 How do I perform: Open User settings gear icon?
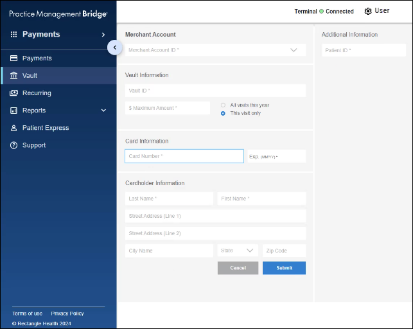tap(368, 11)
